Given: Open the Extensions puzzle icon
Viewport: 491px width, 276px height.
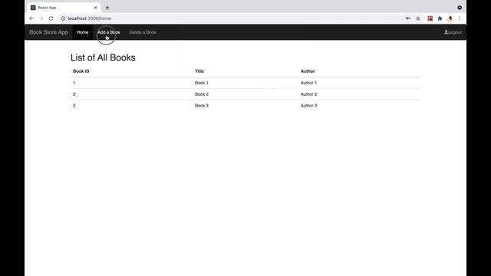Looking at the screenshot, I should click(440, 18).
